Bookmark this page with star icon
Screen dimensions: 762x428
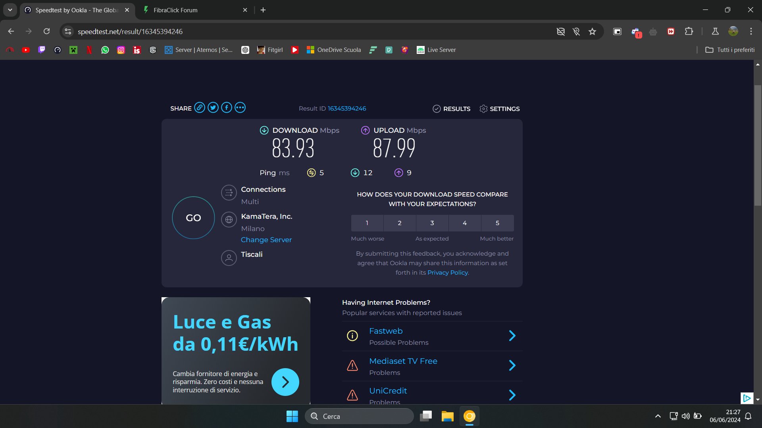coord(592,32)
